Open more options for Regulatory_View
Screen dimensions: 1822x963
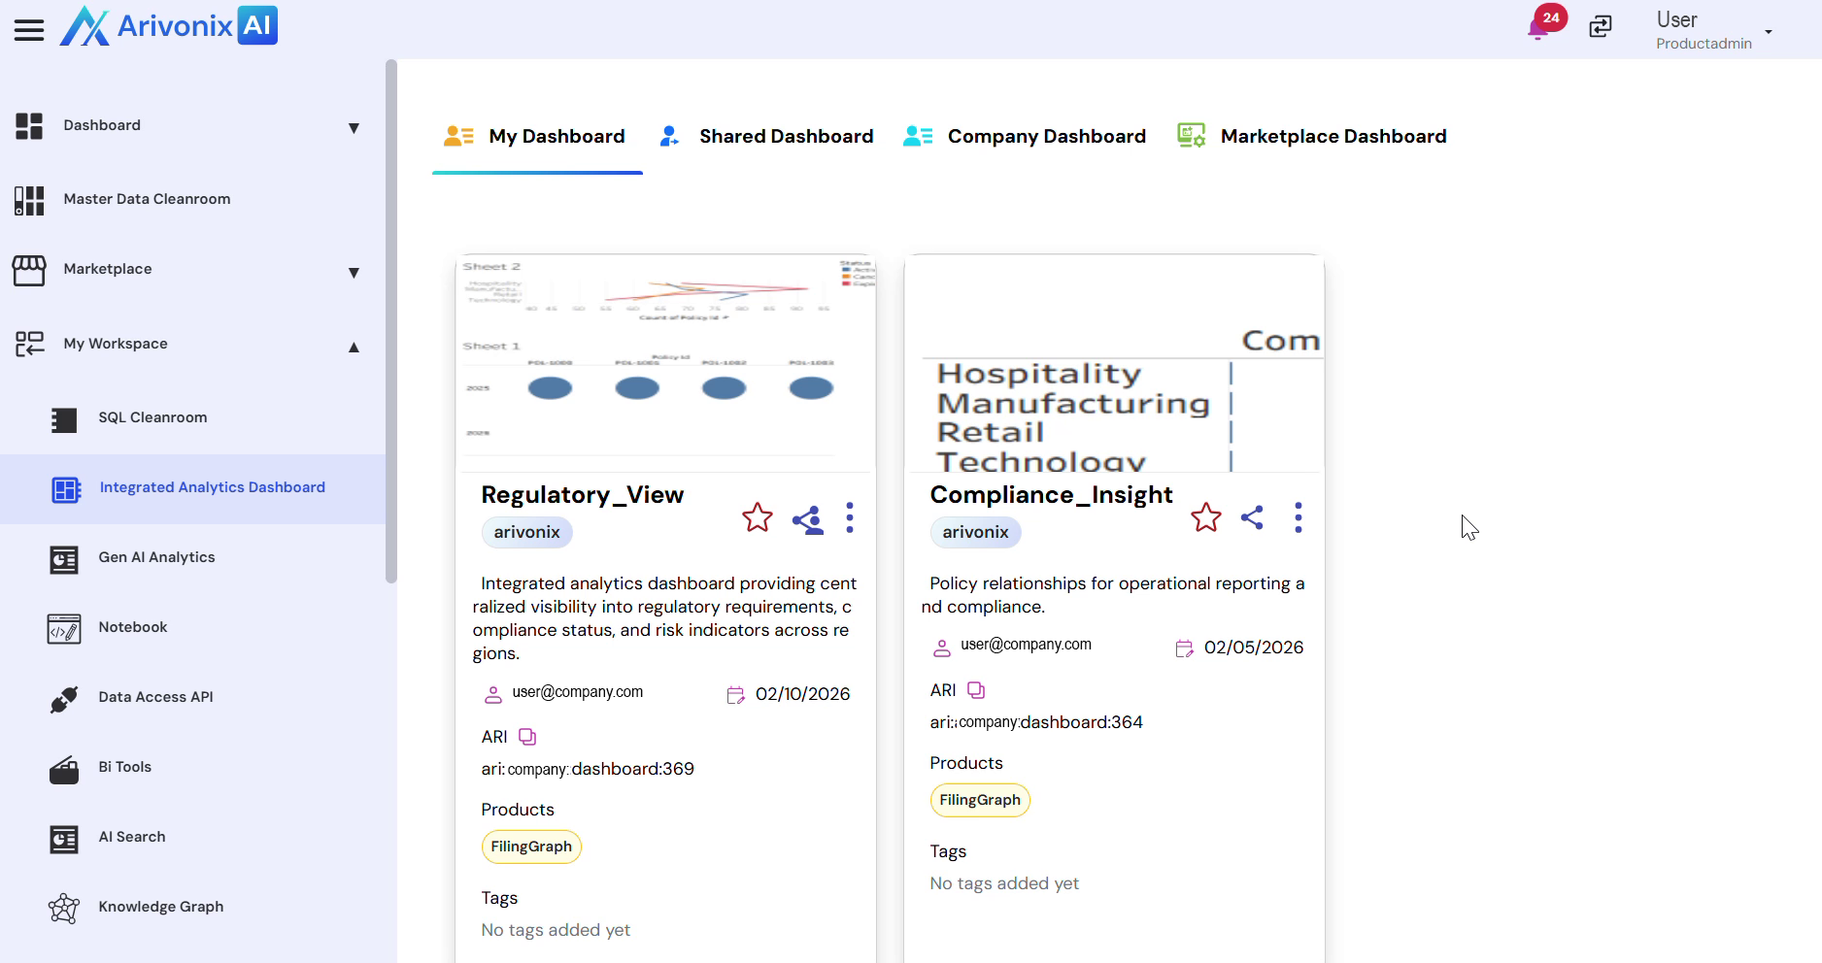pyautogui.click(x=850, y=517)
